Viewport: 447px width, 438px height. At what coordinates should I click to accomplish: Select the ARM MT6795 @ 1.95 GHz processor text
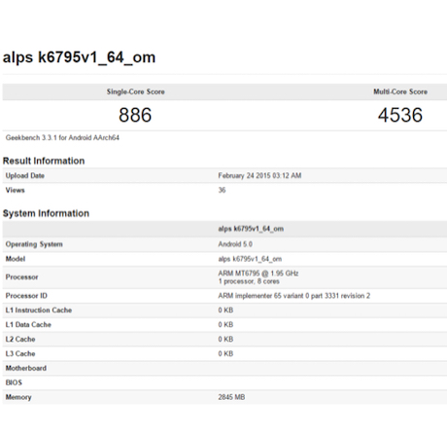point(258,274)
